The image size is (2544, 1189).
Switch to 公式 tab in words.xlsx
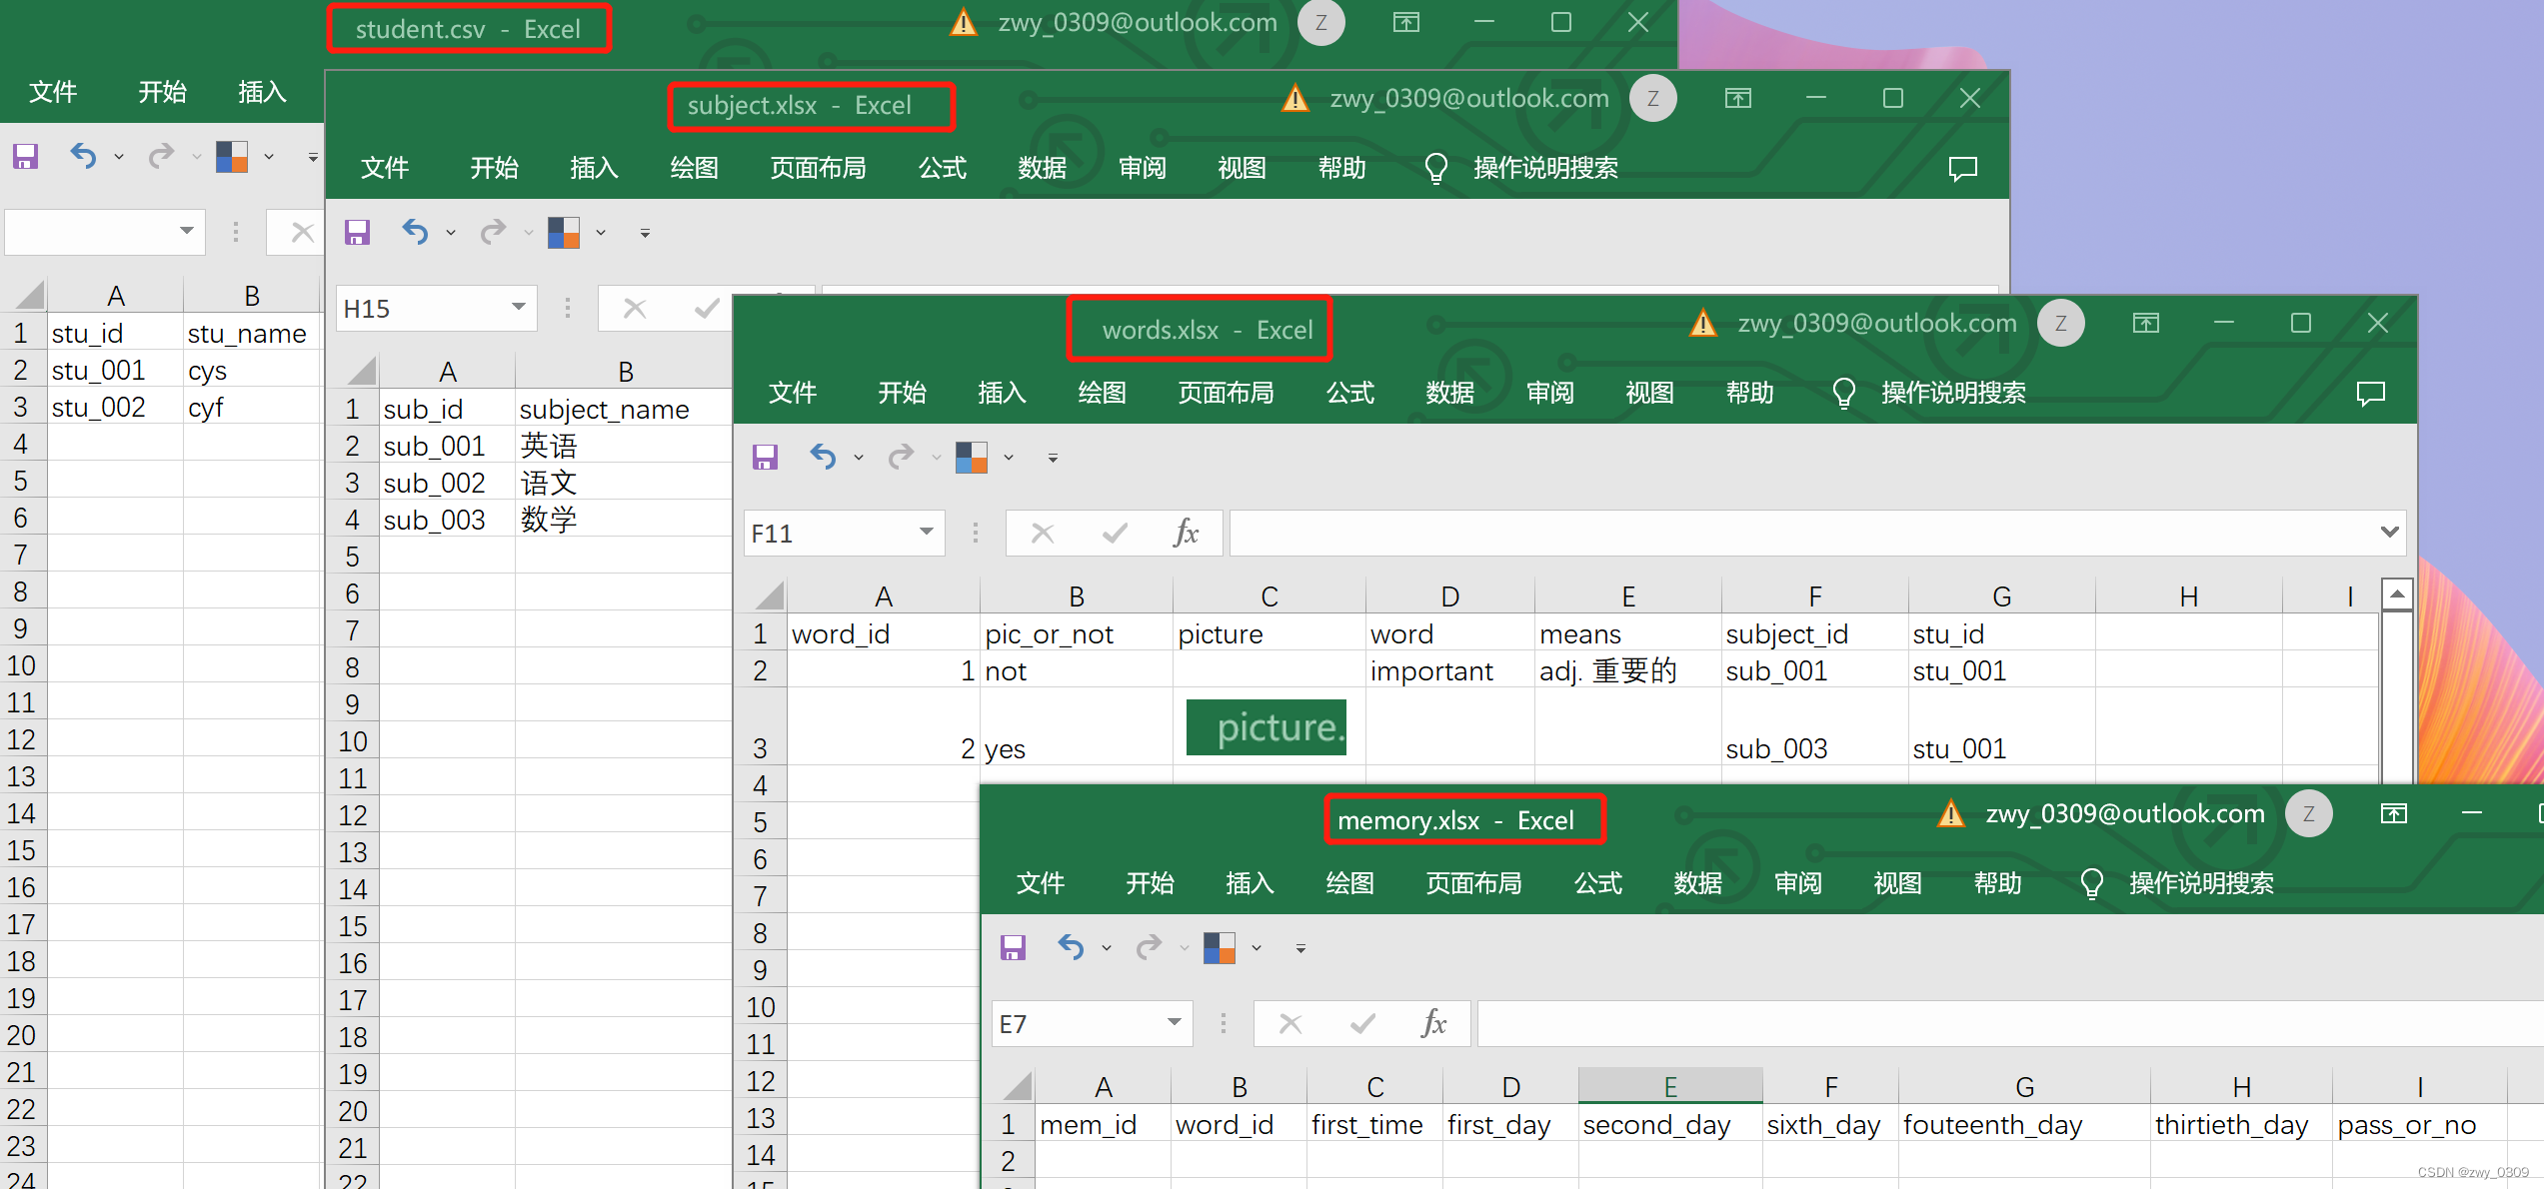[x=1349, y=393]
